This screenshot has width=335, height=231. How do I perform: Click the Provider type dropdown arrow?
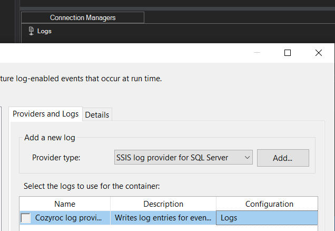247,157
